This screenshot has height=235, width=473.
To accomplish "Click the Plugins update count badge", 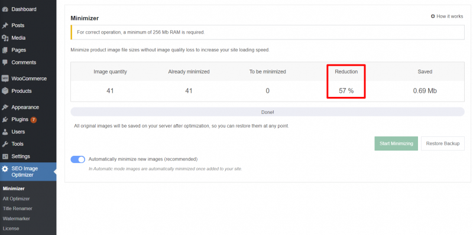I will (x=33, y=120).
